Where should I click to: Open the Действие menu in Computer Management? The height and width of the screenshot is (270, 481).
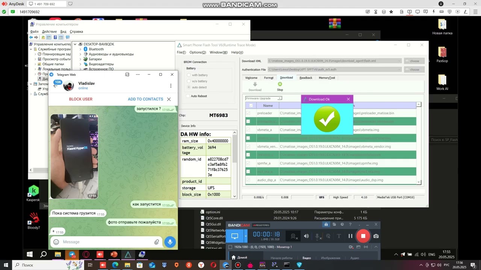coord(49,31)
